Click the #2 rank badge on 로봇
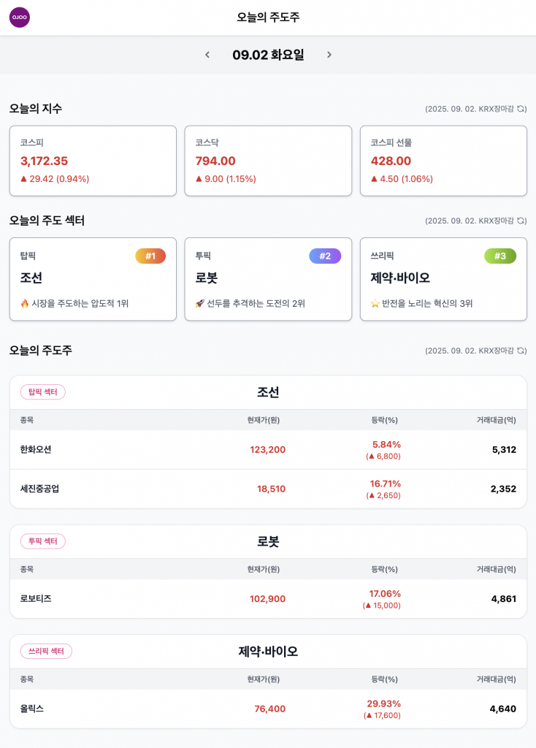Image resolution: width=536 pixels, height=748 pixels. (x=325, y=256)
